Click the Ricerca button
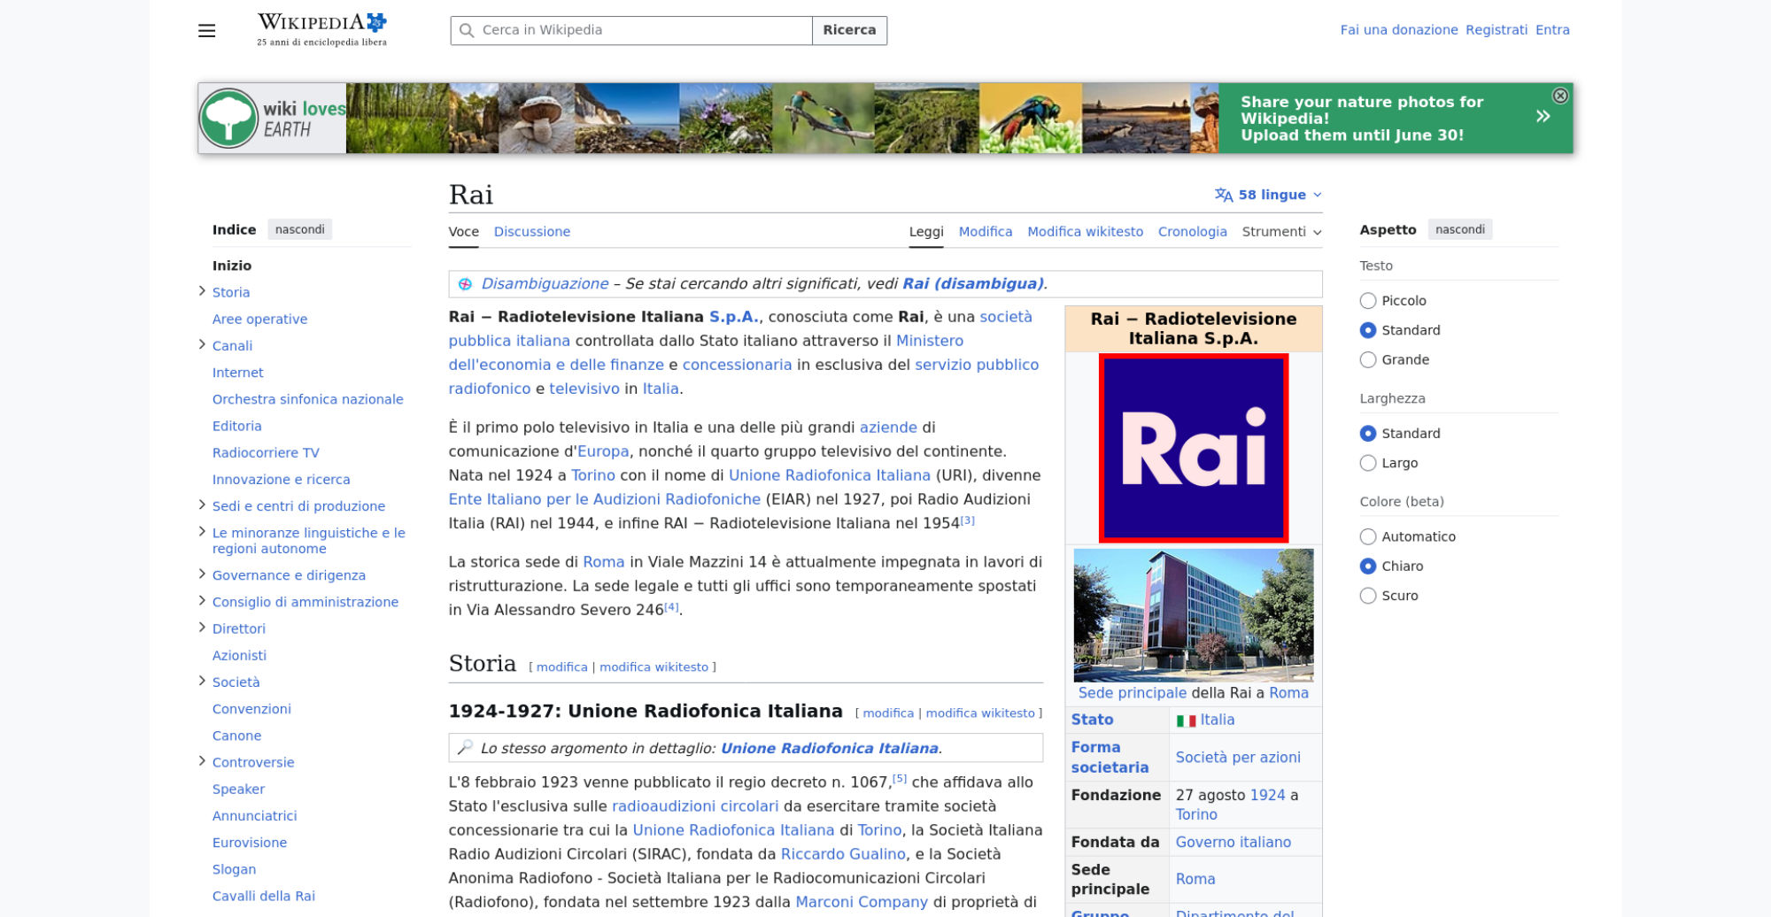The height and width of the screenshot is (917, 1771). point(849,30)
